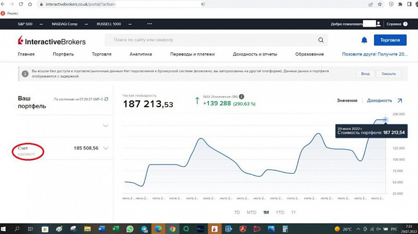Open notifications bell
The image size is (418, 234).
tap(364, 40)
